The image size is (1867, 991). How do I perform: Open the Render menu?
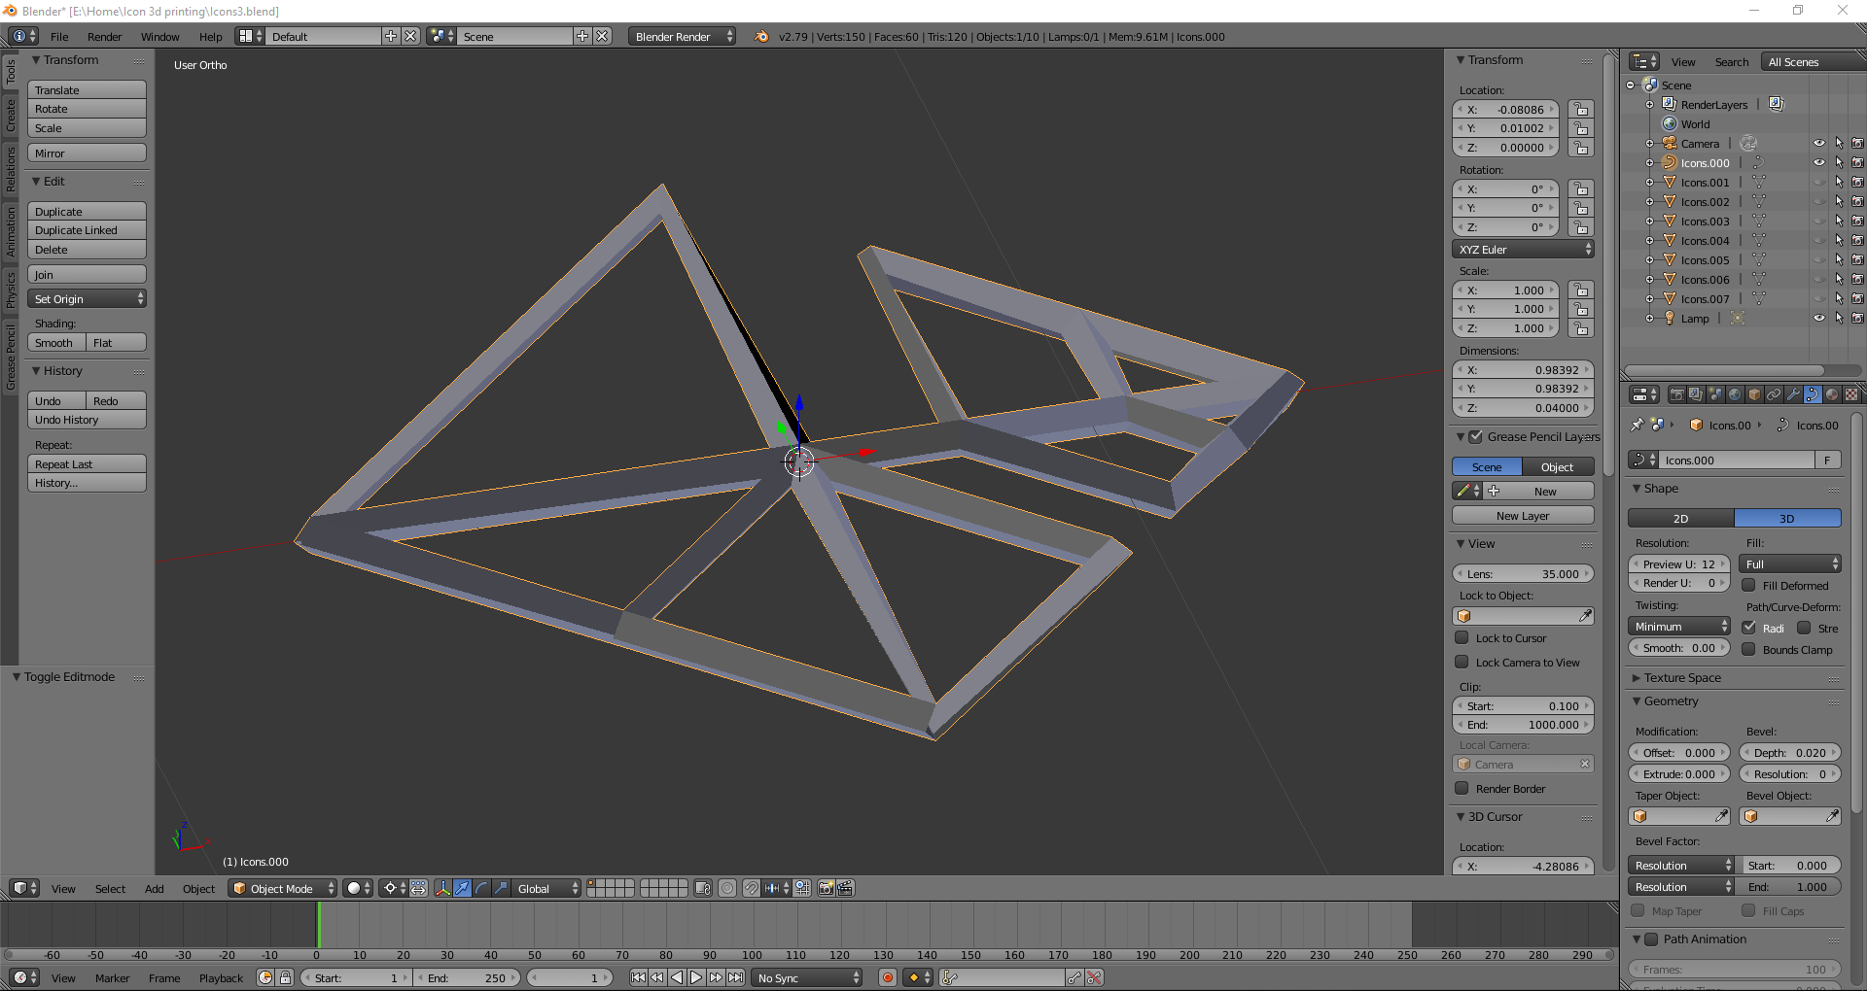tap(104, 36)
